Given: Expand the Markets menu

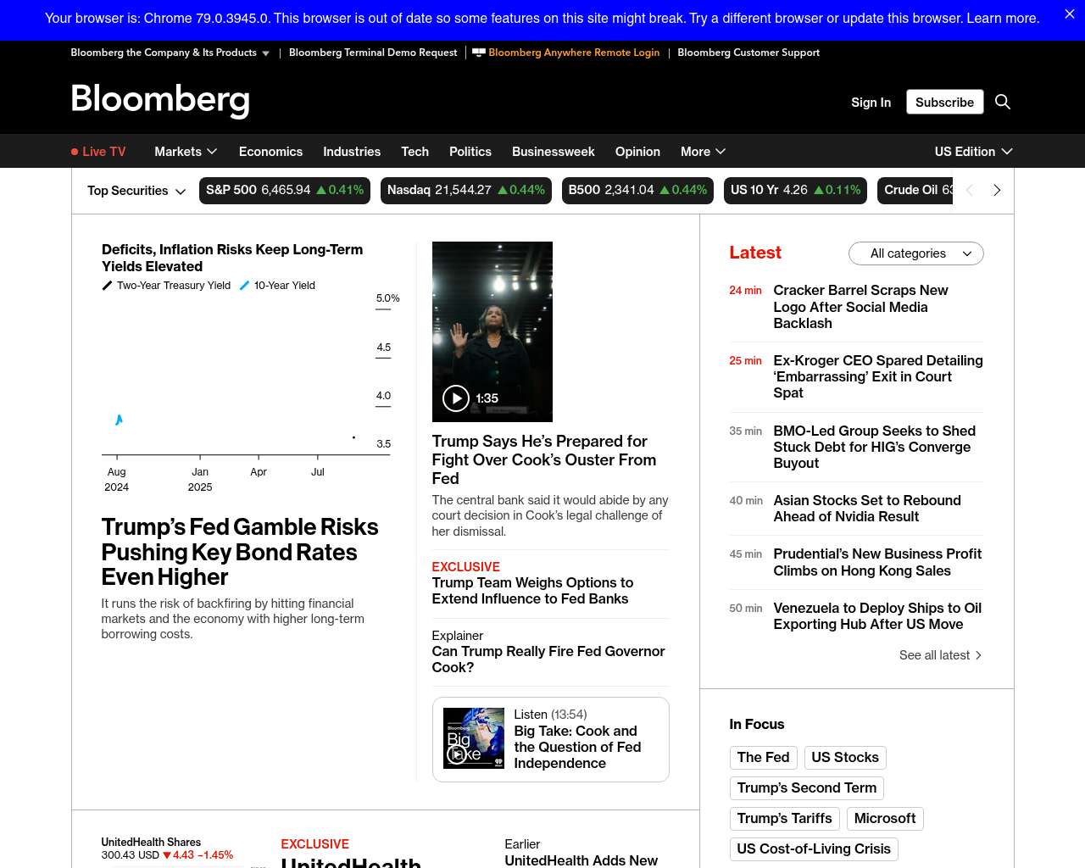Looking at the screenshot, I should point(186,152).
